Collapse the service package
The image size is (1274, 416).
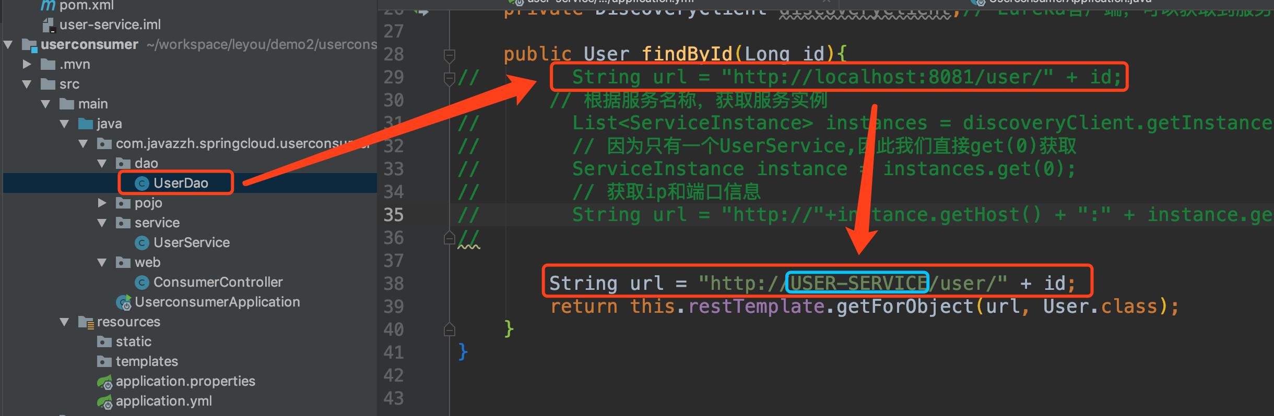point(102,223)
